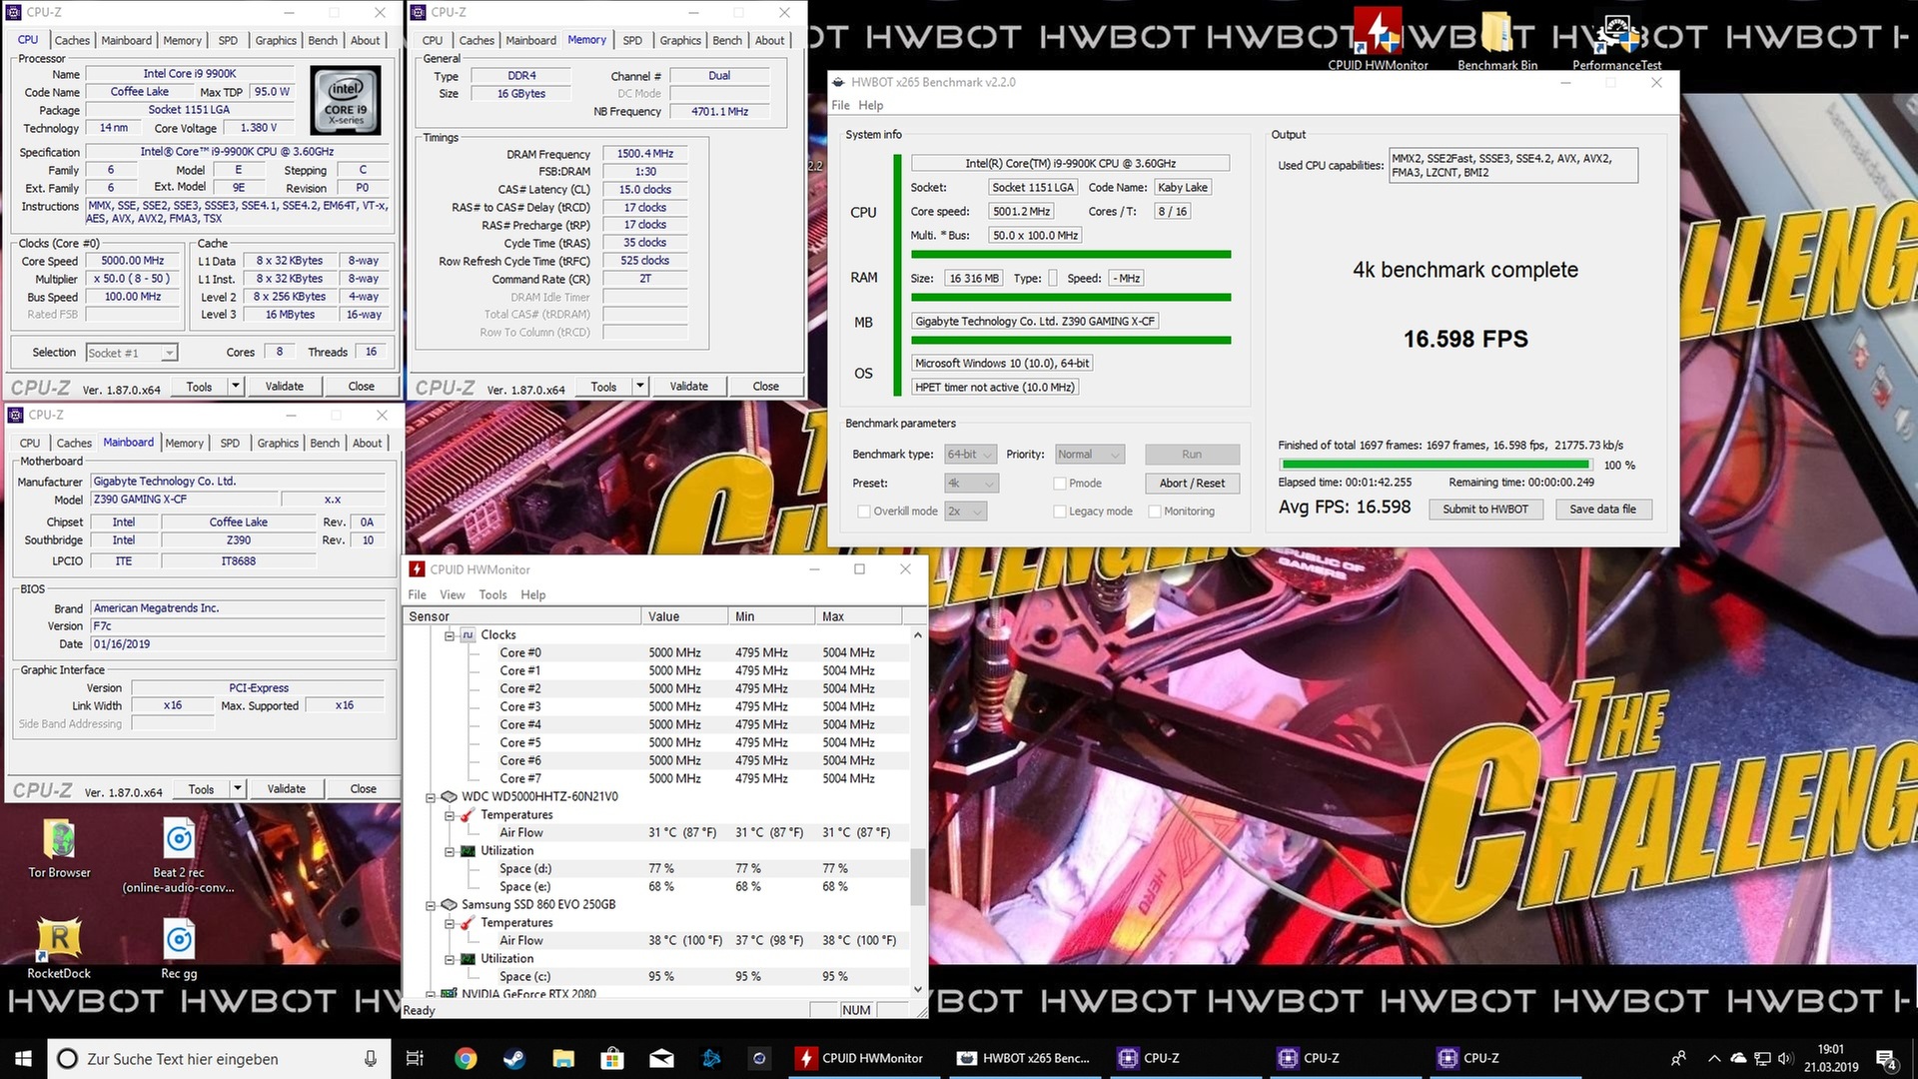
Task: Open File menu in HWBOT x265 Benchmark
Action: pos(841,106)
